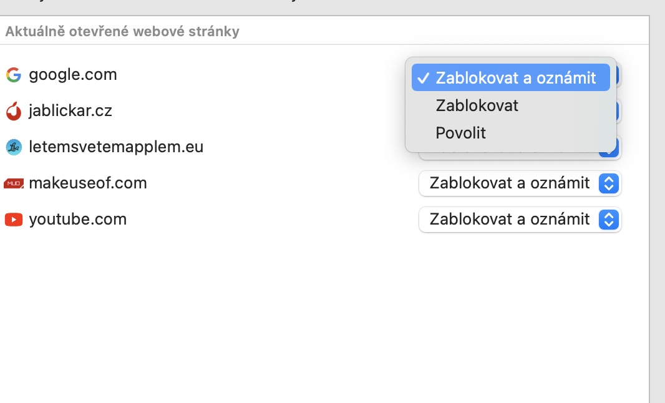
Task: Select the makeuseof.com site entry
Action: click(88, 183)
